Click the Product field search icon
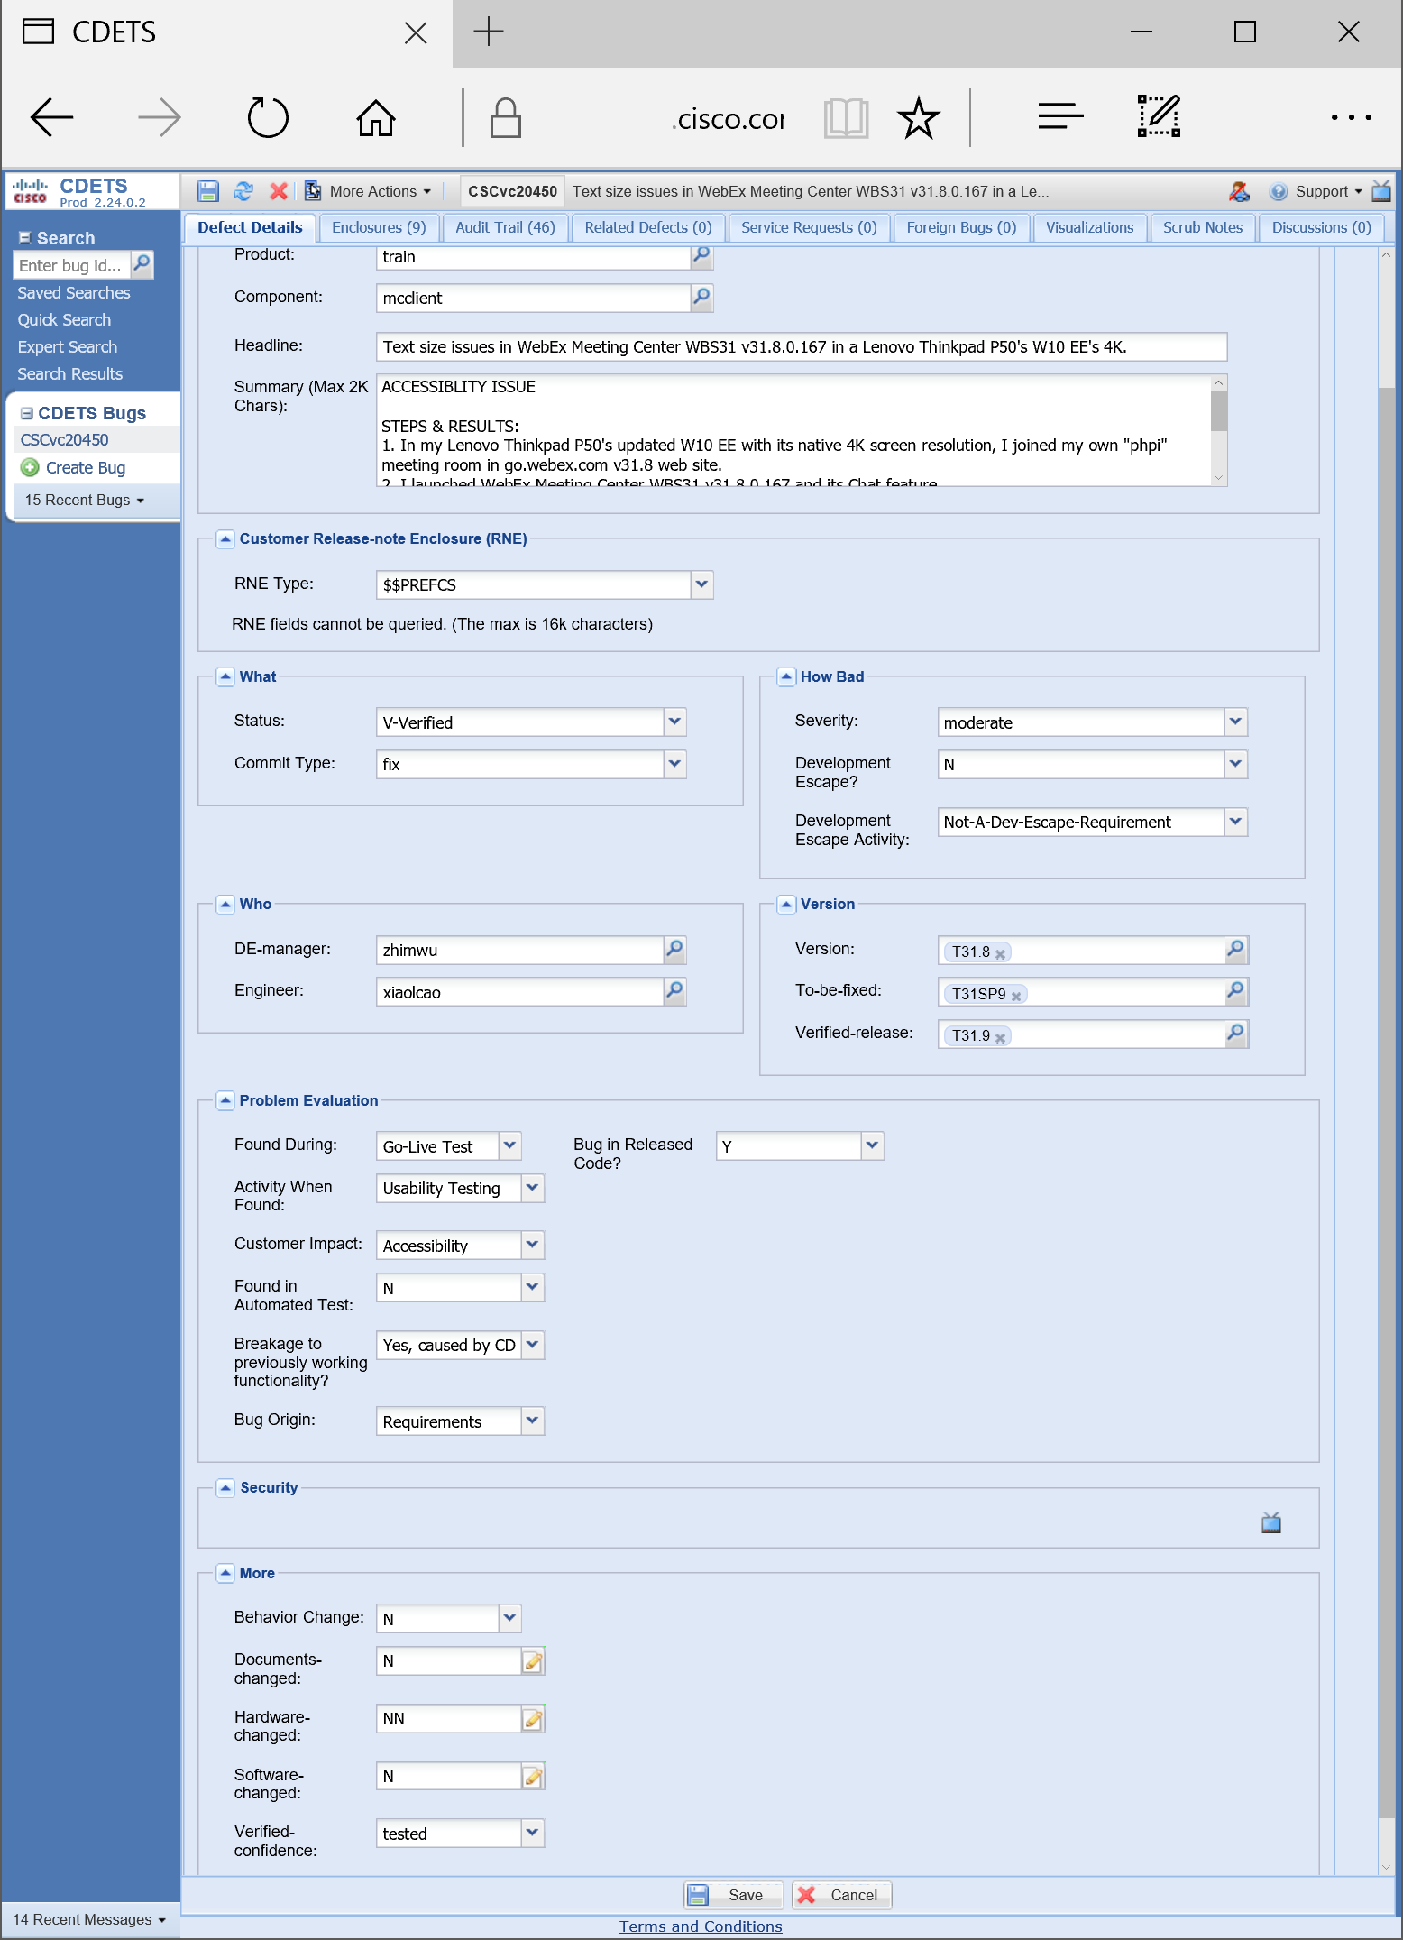 pyautogui.click(x=701, y=256)
